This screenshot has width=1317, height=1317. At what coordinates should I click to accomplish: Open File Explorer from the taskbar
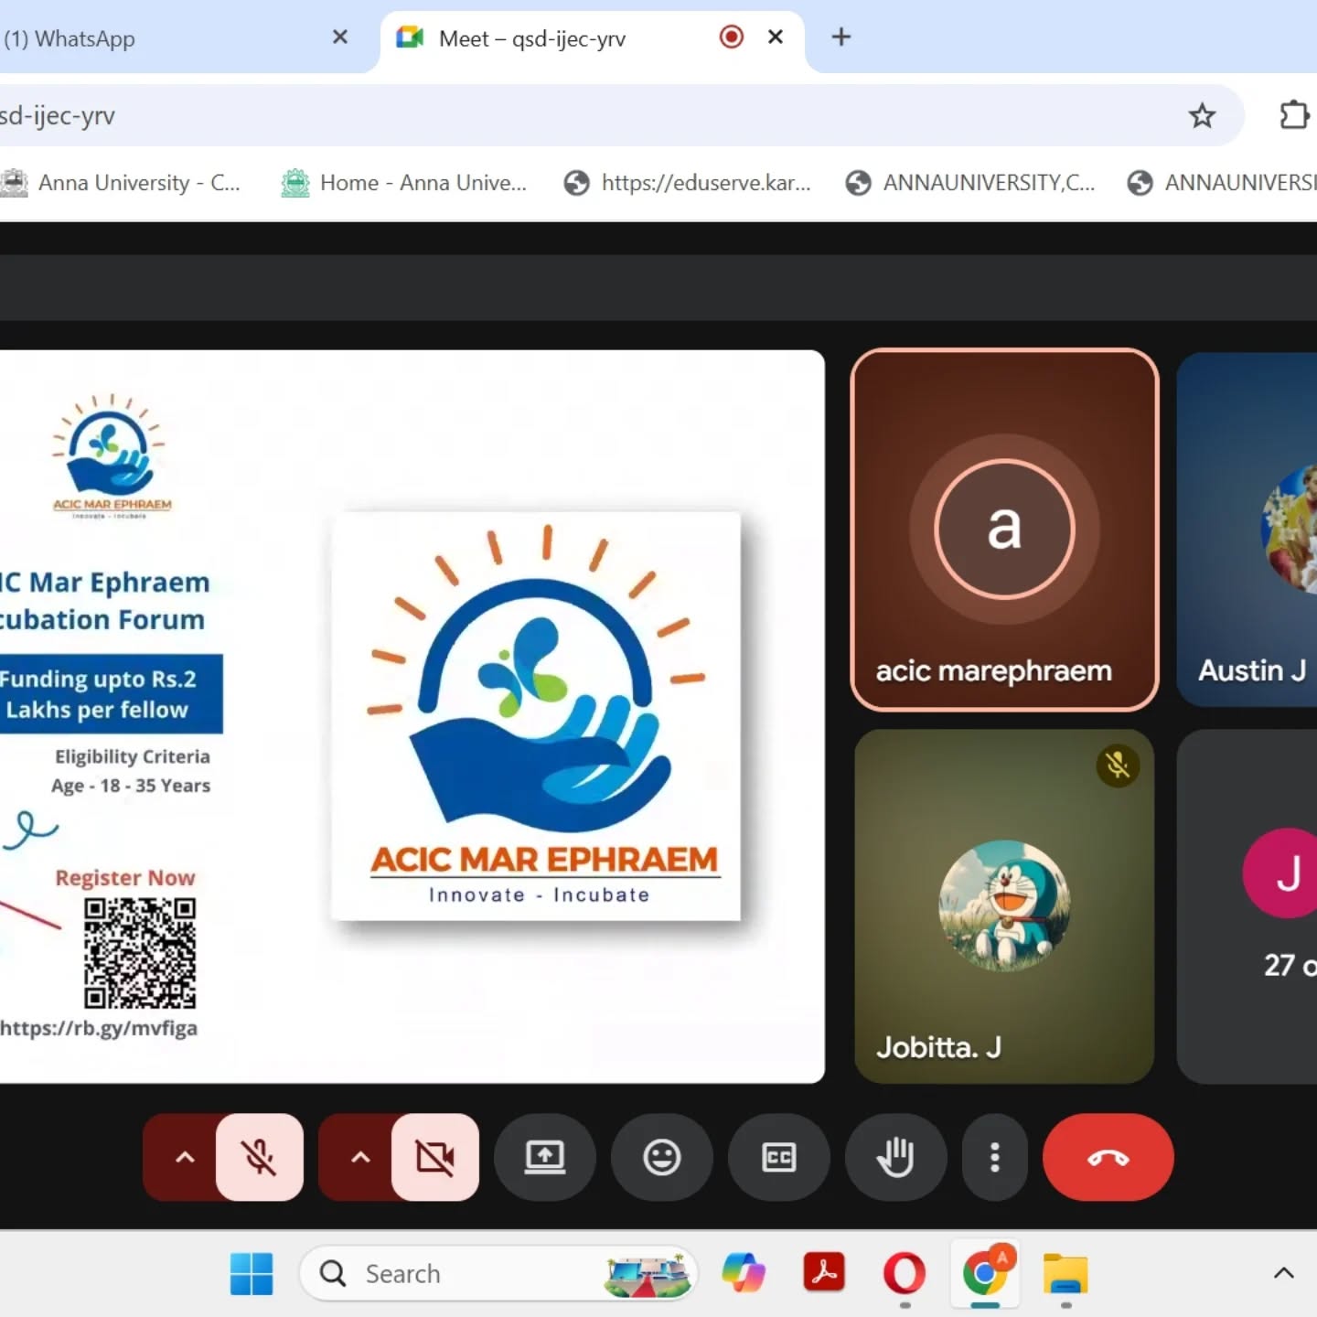1065,1274
